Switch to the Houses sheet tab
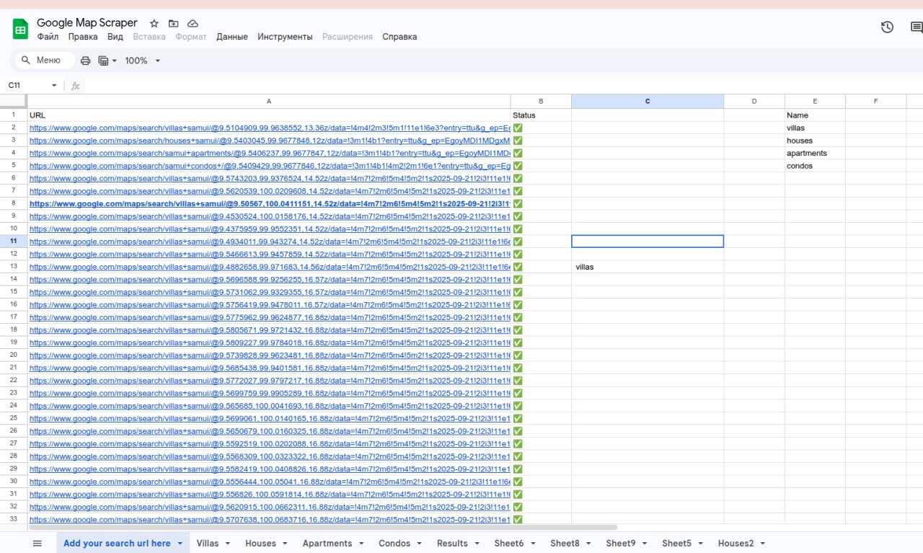 [260, 544]
